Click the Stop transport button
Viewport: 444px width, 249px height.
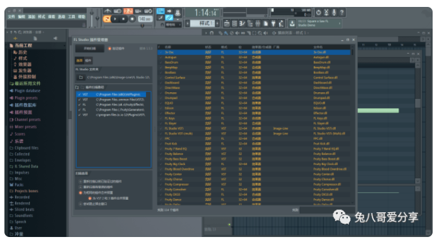(x=123, y=19)
